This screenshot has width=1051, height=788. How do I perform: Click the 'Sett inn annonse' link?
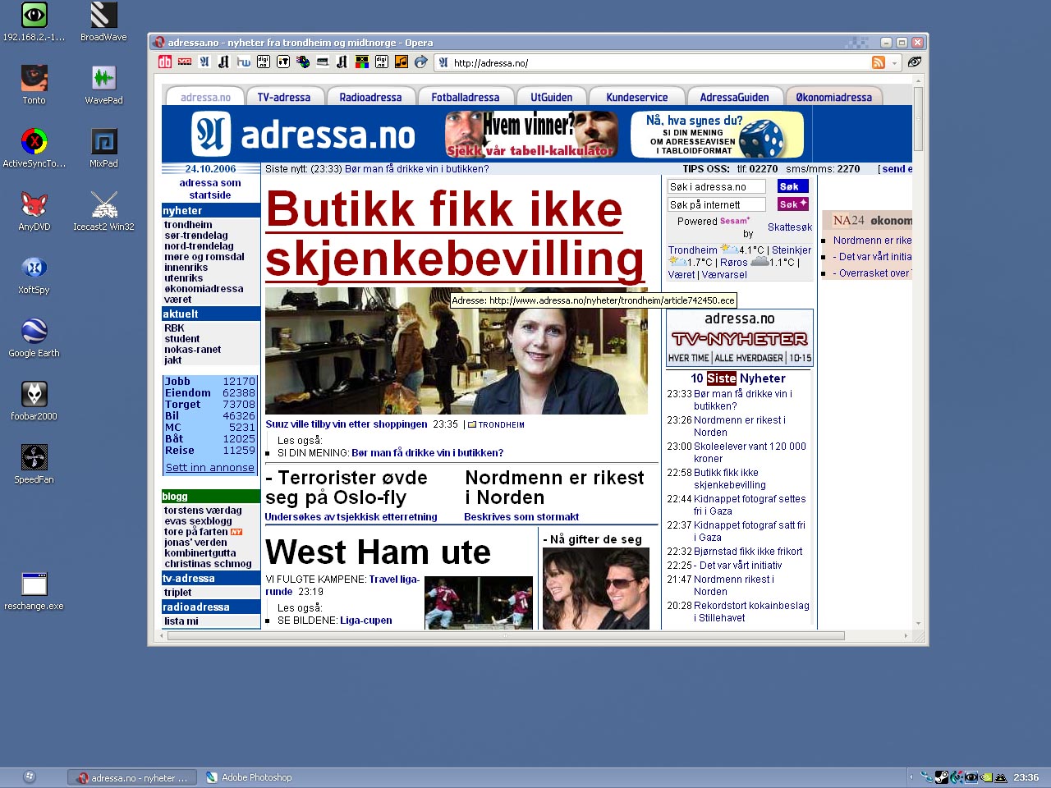(209, 467)
